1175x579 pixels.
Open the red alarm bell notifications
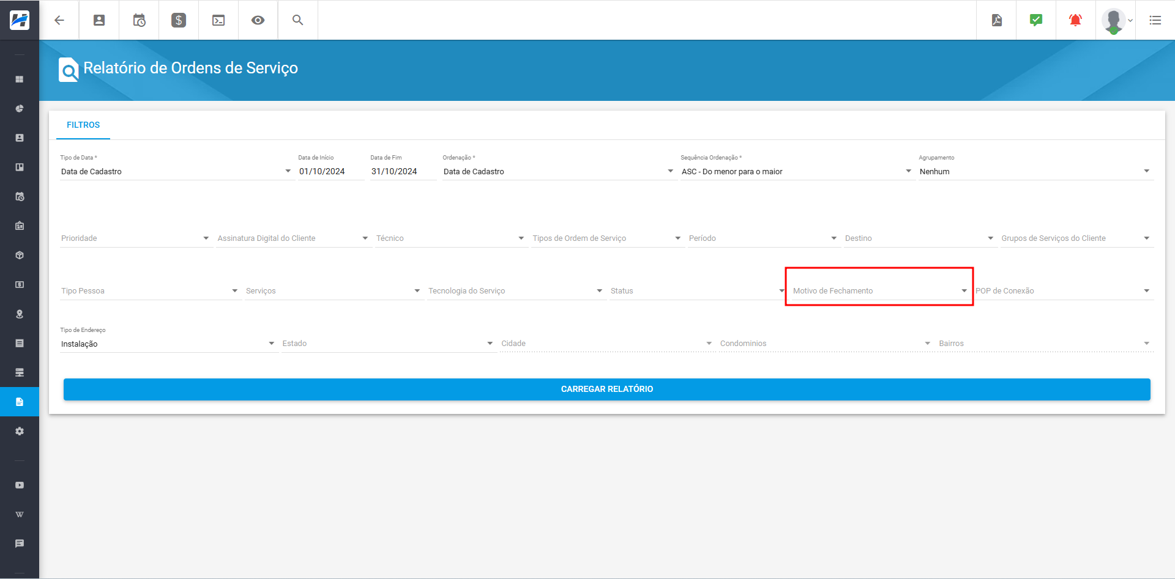click(1075, 20)
